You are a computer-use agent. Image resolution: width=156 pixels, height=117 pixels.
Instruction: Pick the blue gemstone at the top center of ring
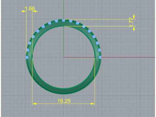coord(63,20)
